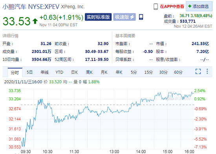The image size is (216, 154).
Task: Click the change value +0.63(+1.91%)
Action: tap(61, 18)
